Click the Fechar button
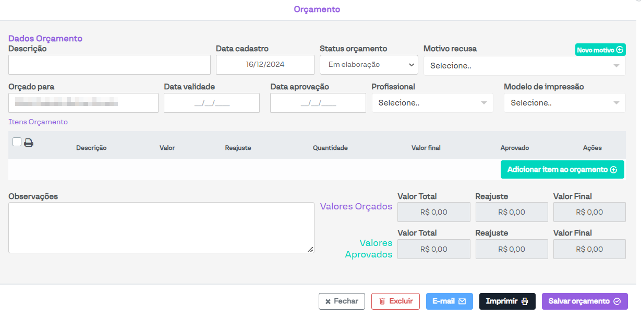Viewport: 641px width, 317px height. click(x=342, y=301)
